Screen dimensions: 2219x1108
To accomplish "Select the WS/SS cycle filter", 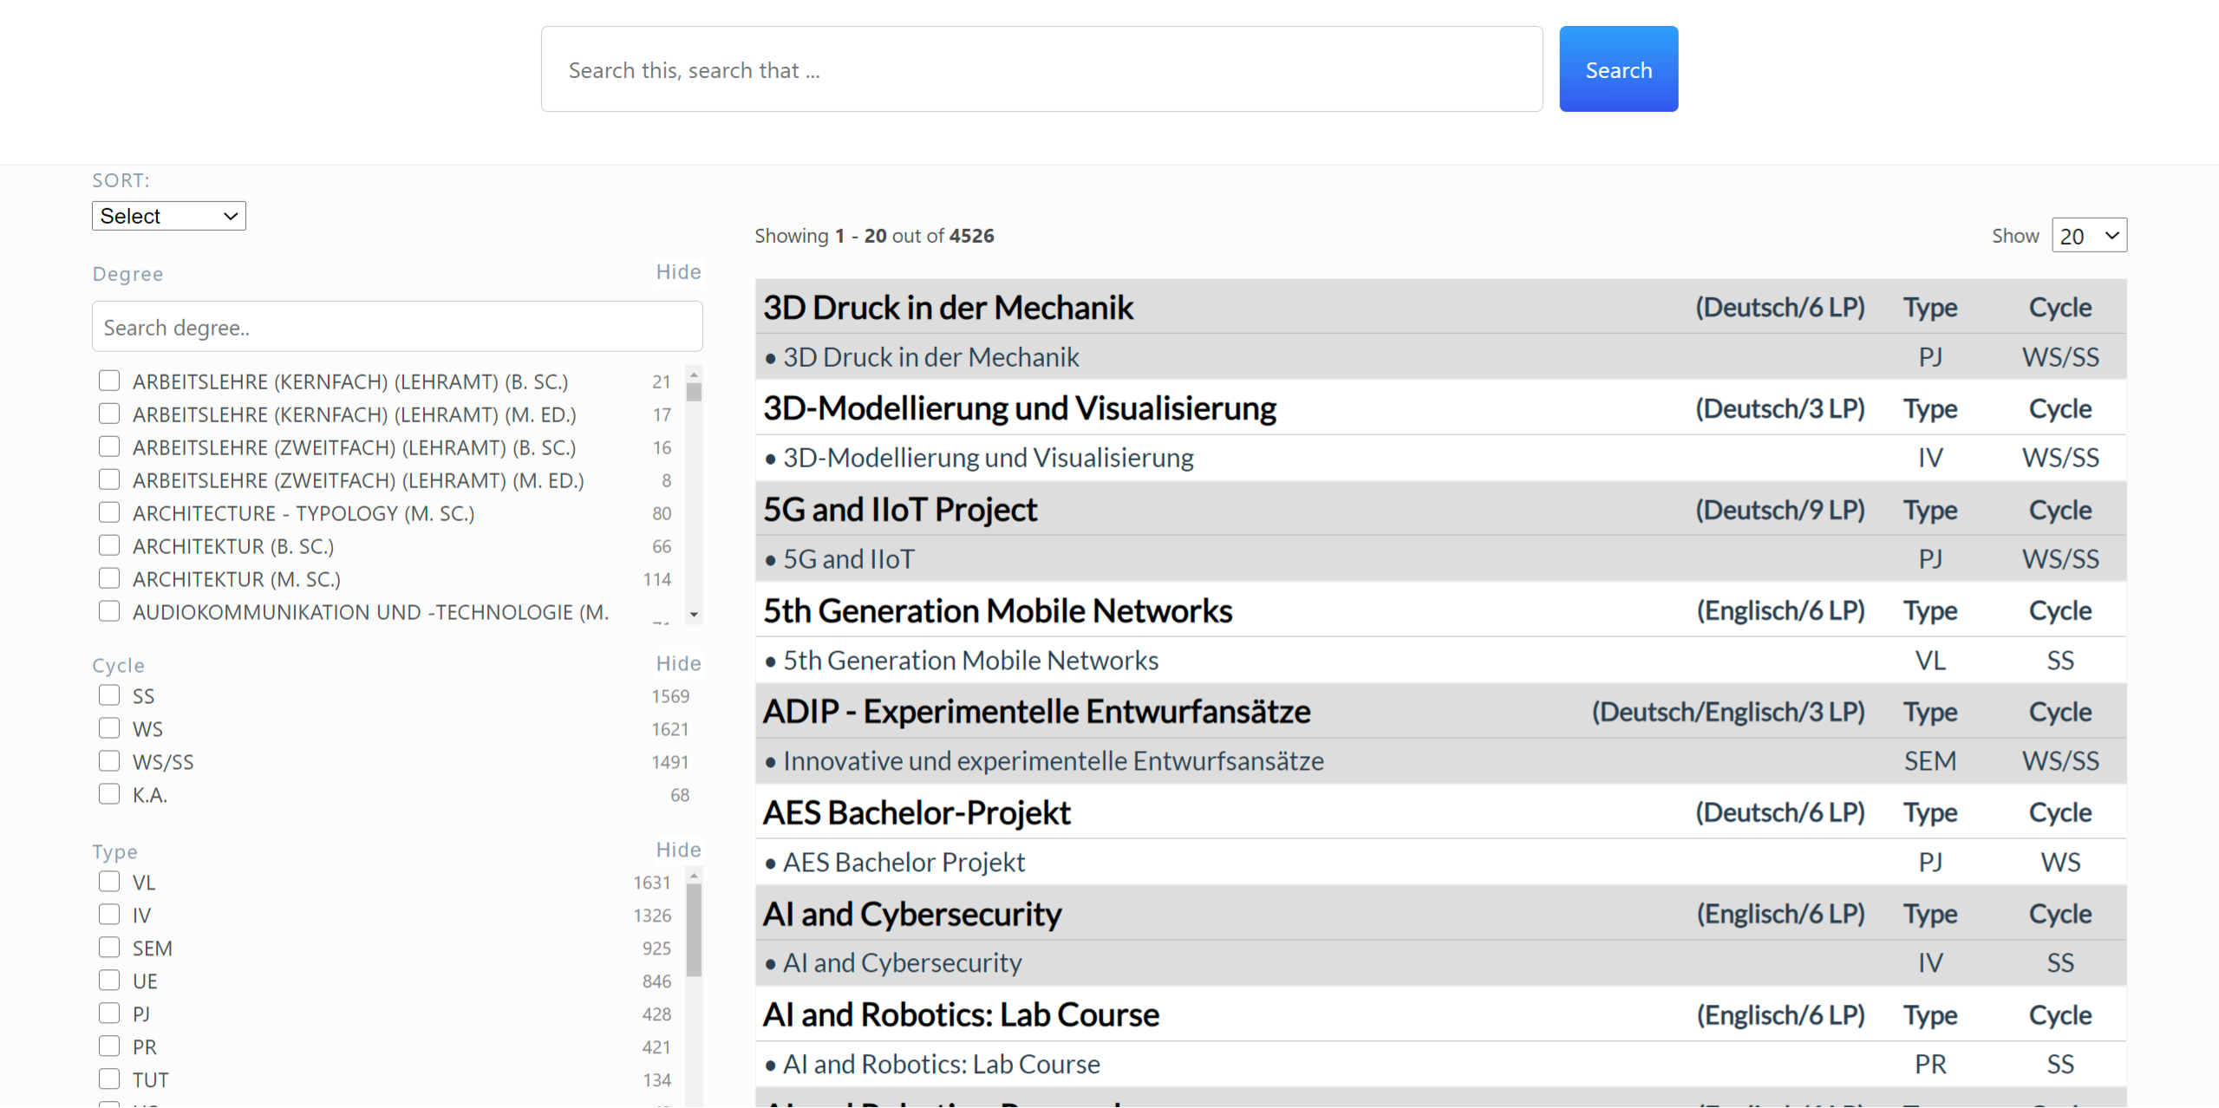I will pos(109,762).
